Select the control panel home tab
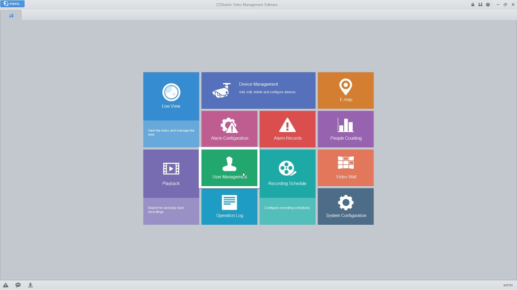This screenshot has height=290, width=517. (11, 16)
